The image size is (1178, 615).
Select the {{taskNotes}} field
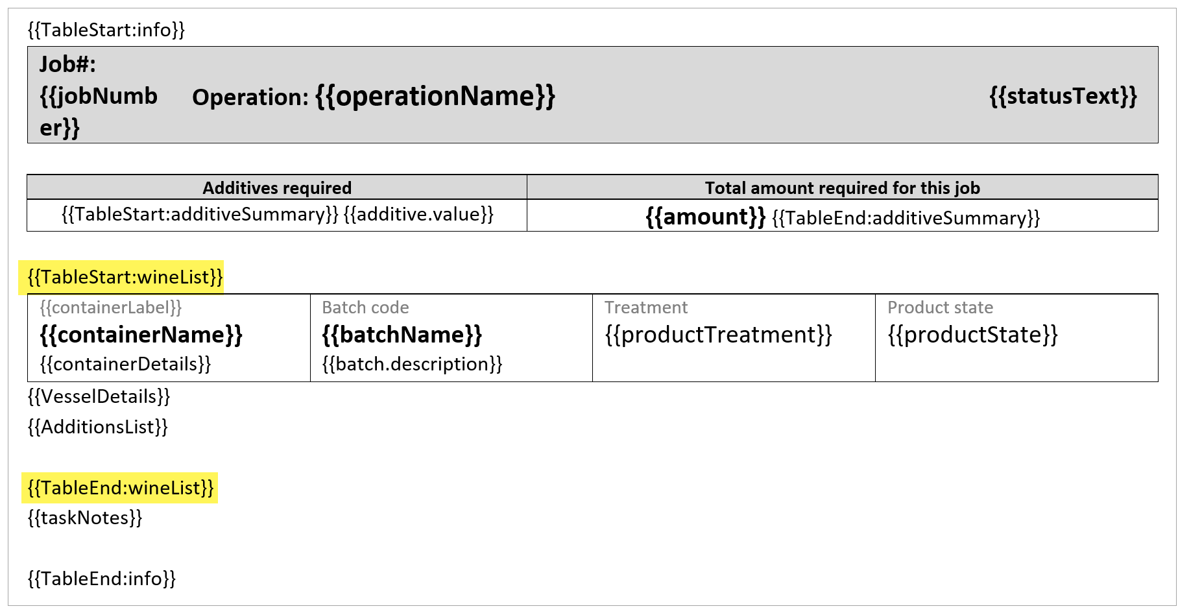85,518
